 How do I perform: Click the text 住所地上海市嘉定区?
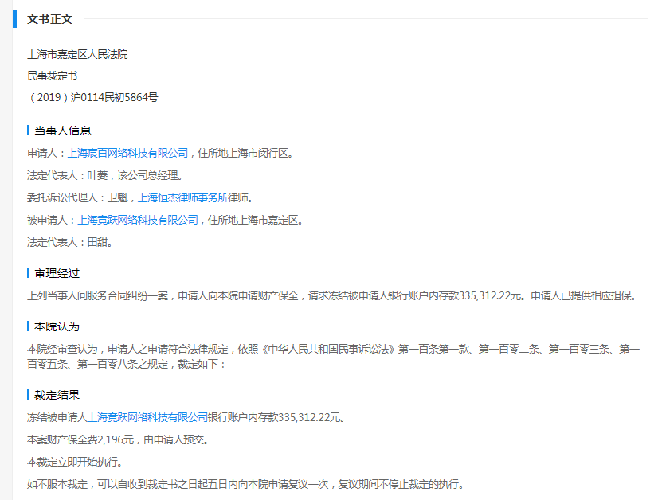click(253, 220)
